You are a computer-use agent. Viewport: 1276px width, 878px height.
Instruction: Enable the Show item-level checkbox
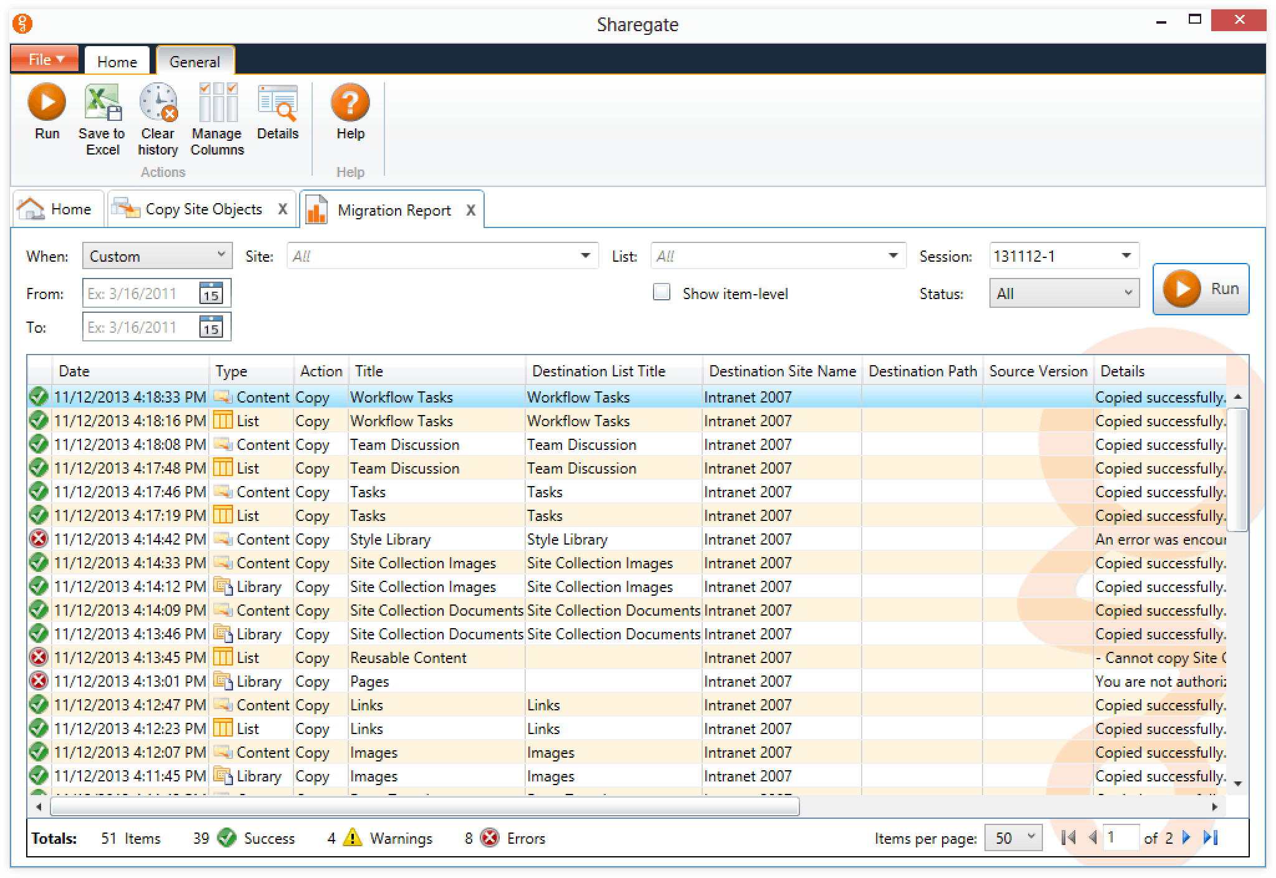pyautogui.click(x=662, y=292)
